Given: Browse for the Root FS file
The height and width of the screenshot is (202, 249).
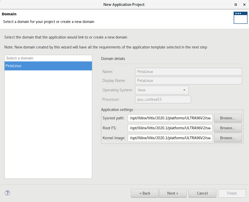Looking at the screenshot, I should [228, 128].
